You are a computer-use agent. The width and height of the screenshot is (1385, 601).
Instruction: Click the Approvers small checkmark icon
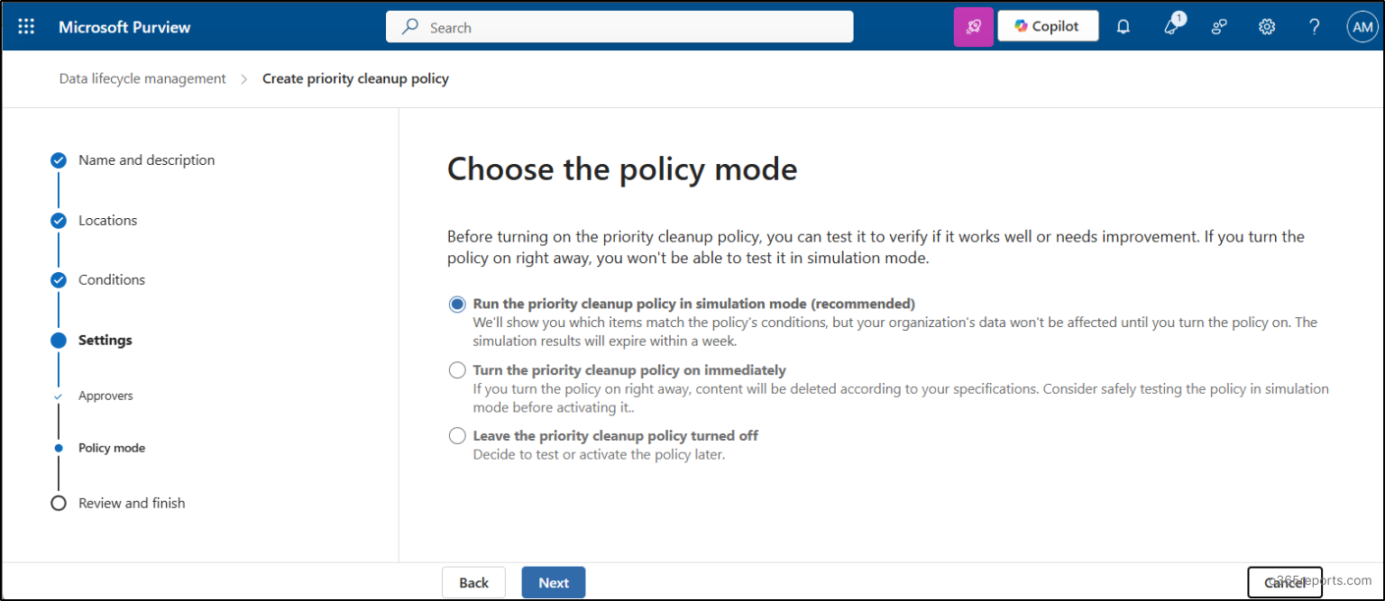pyautogui.click(x=59, y=396)
